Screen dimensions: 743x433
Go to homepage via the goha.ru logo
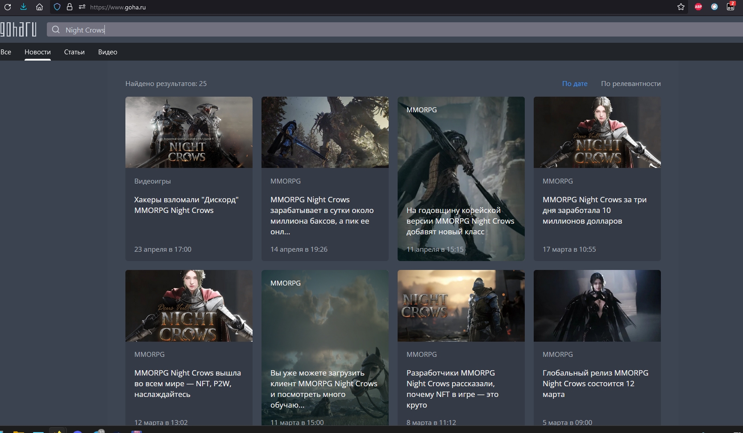pyautogui.click(x=18, y=29)
